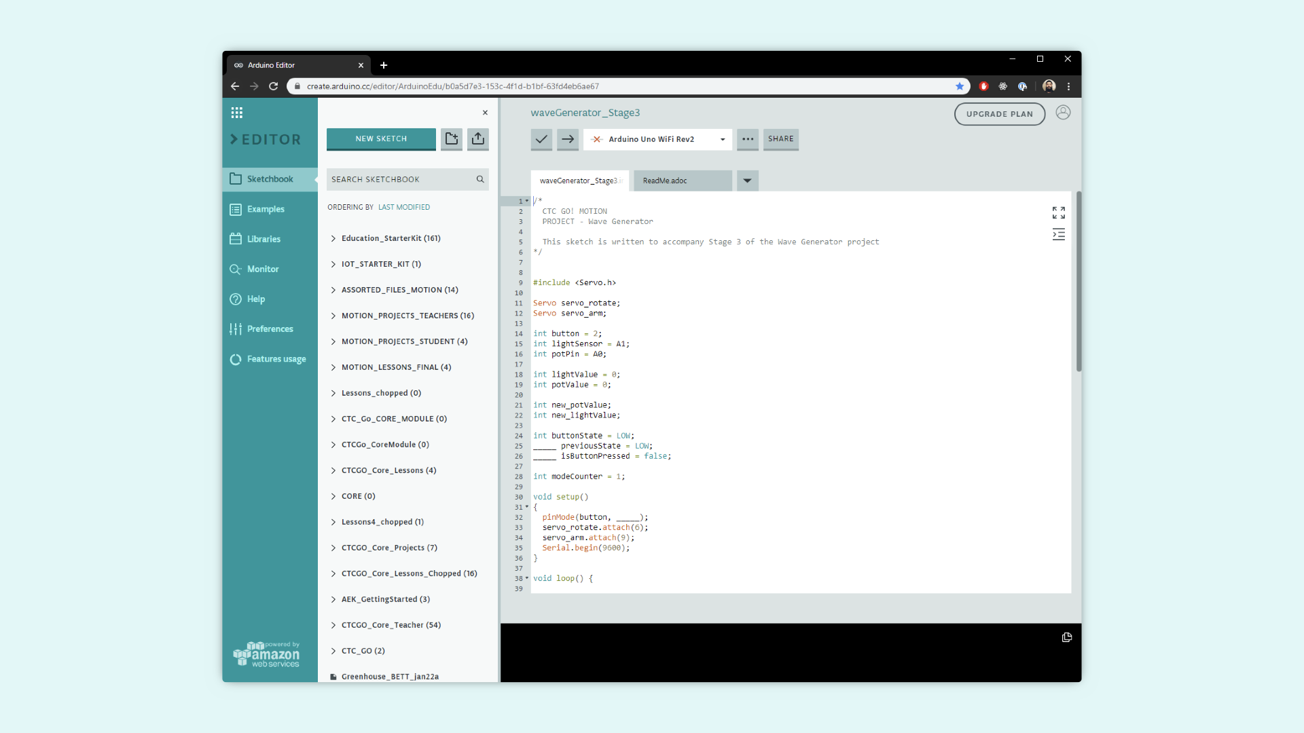Click the sketchbook search magnifier icon
The image size is (1304, 733).
tap(480, 179)
